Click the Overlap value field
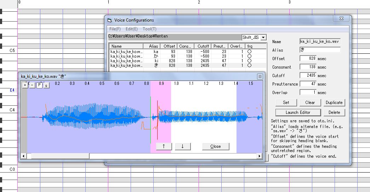 pyautogui.click(x=308, y=92)
